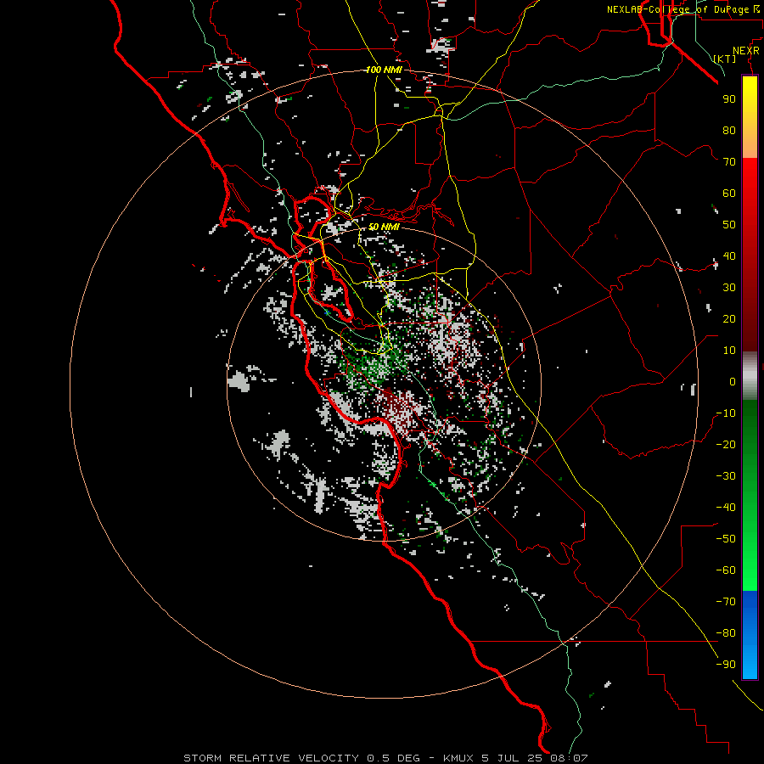
Task: Select the positive 10 scale label
Action: pyautogui.click(x=729, y=351)
